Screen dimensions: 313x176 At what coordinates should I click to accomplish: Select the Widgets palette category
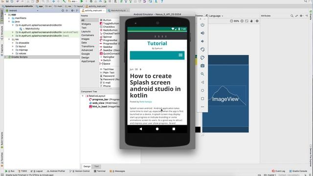coord(86,24)
